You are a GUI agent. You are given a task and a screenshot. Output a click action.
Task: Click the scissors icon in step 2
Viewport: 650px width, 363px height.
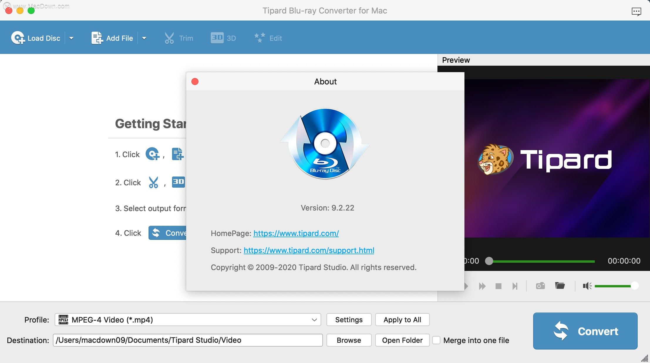pyautogui.click(x=153, y=182)
